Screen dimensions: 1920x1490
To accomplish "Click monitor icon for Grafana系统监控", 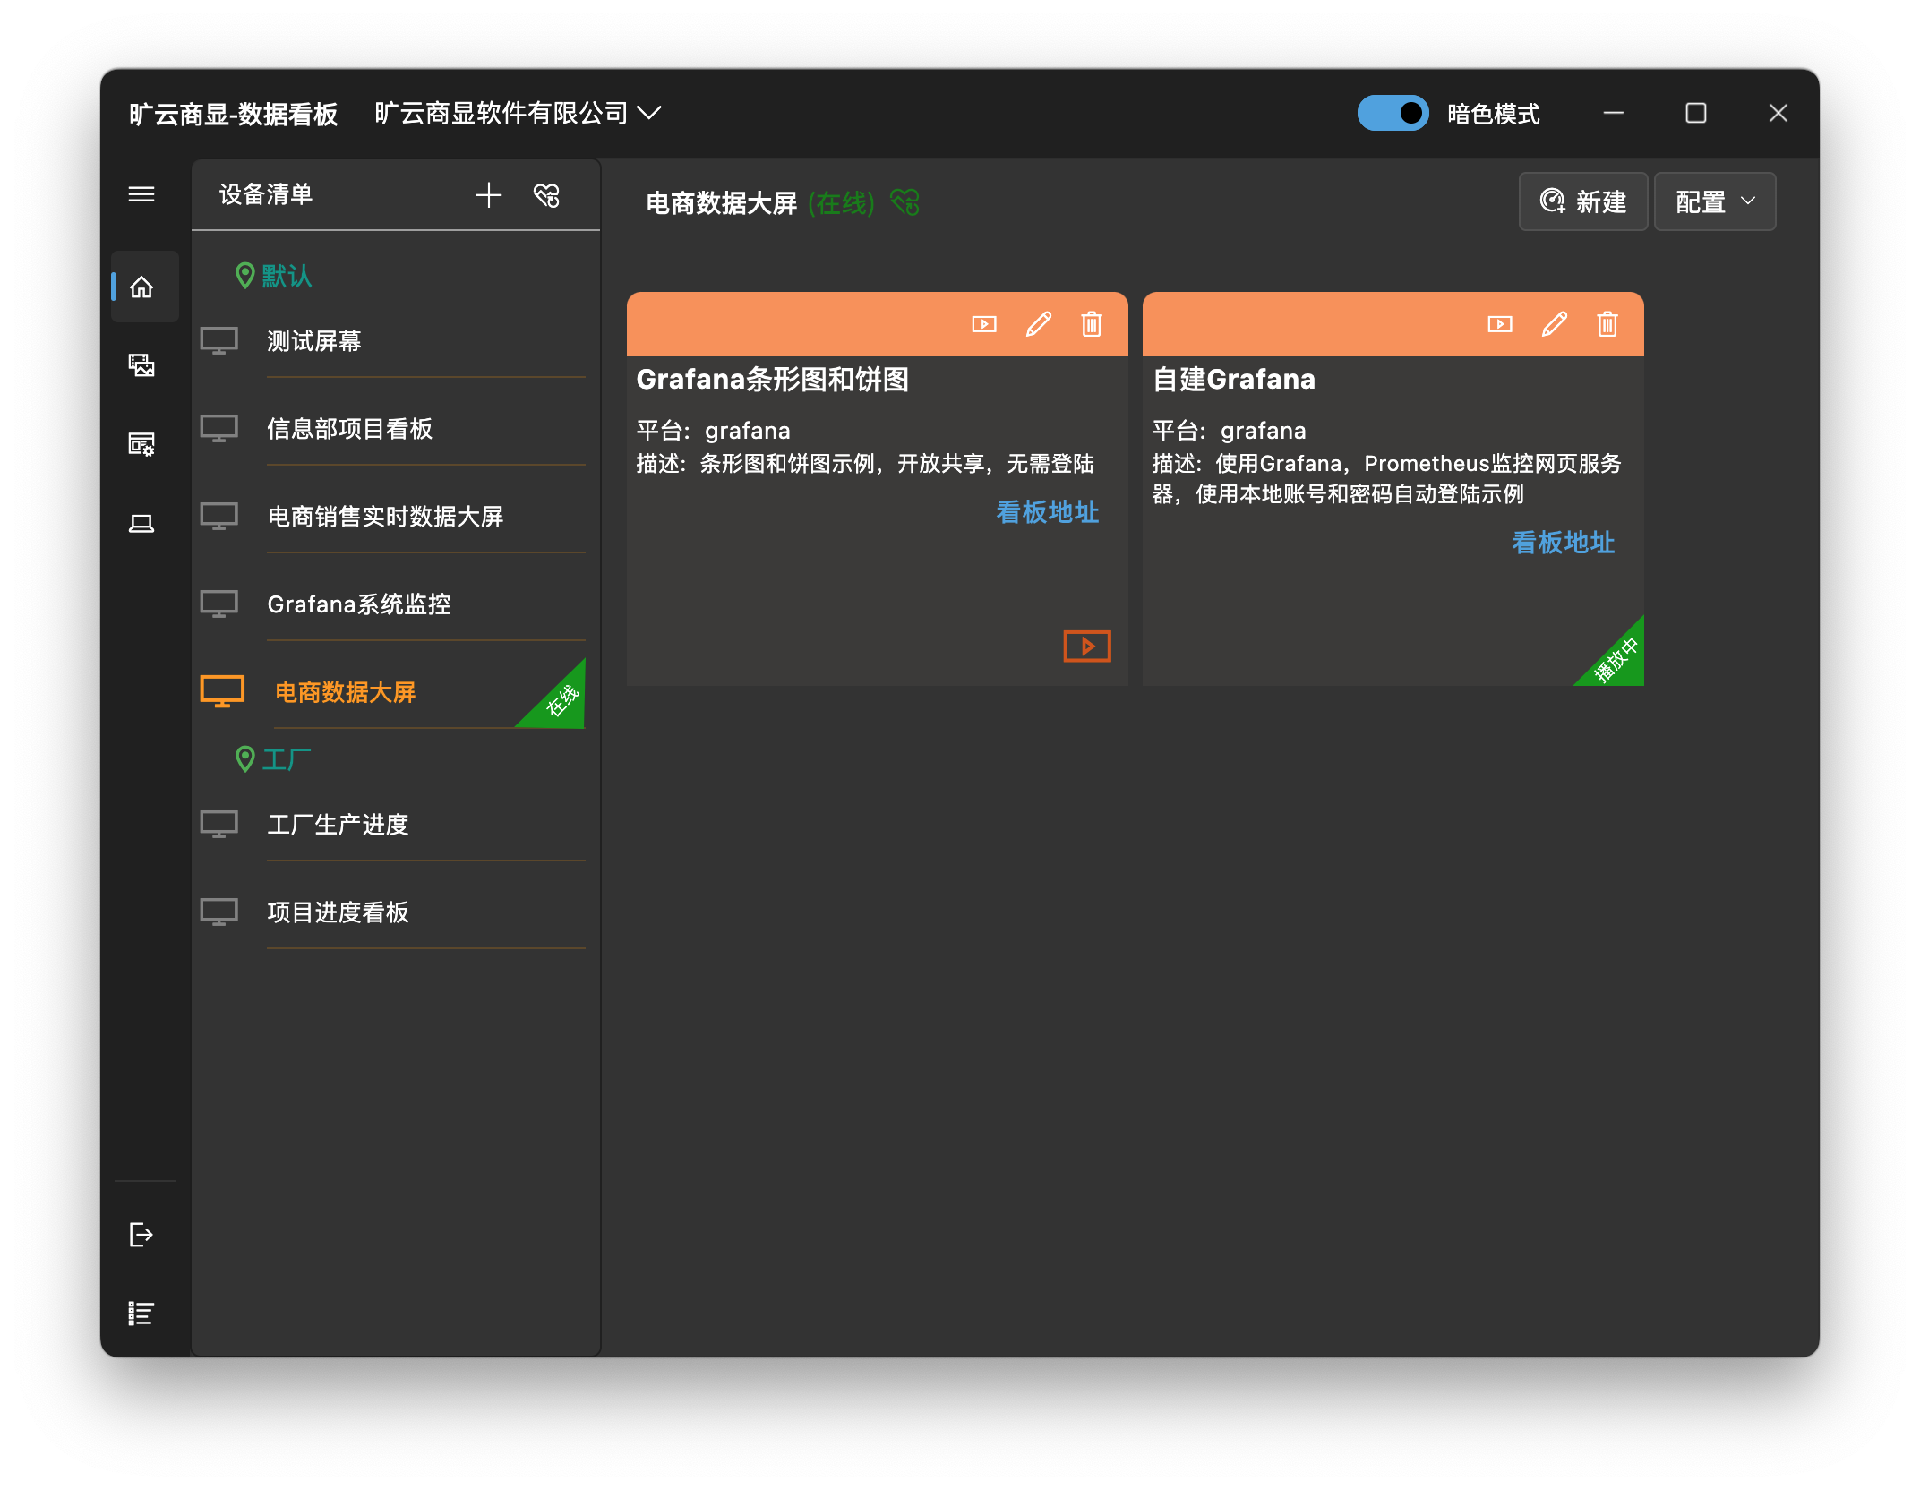I will [219, 604].
